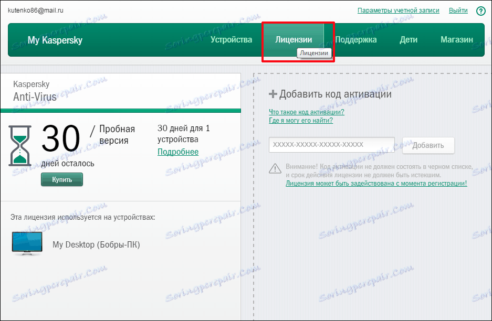Click the monitor icon next to My Desktop
492x321 pixels.
26,242
